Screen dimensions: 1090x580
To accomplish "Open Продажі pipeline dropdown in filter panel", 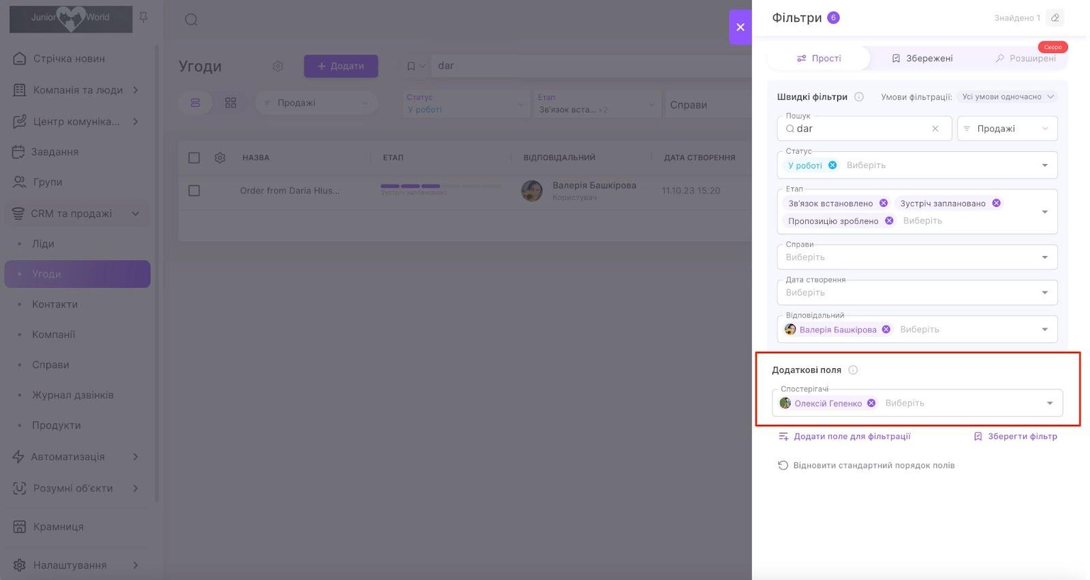I will [x=1008, y=129].
